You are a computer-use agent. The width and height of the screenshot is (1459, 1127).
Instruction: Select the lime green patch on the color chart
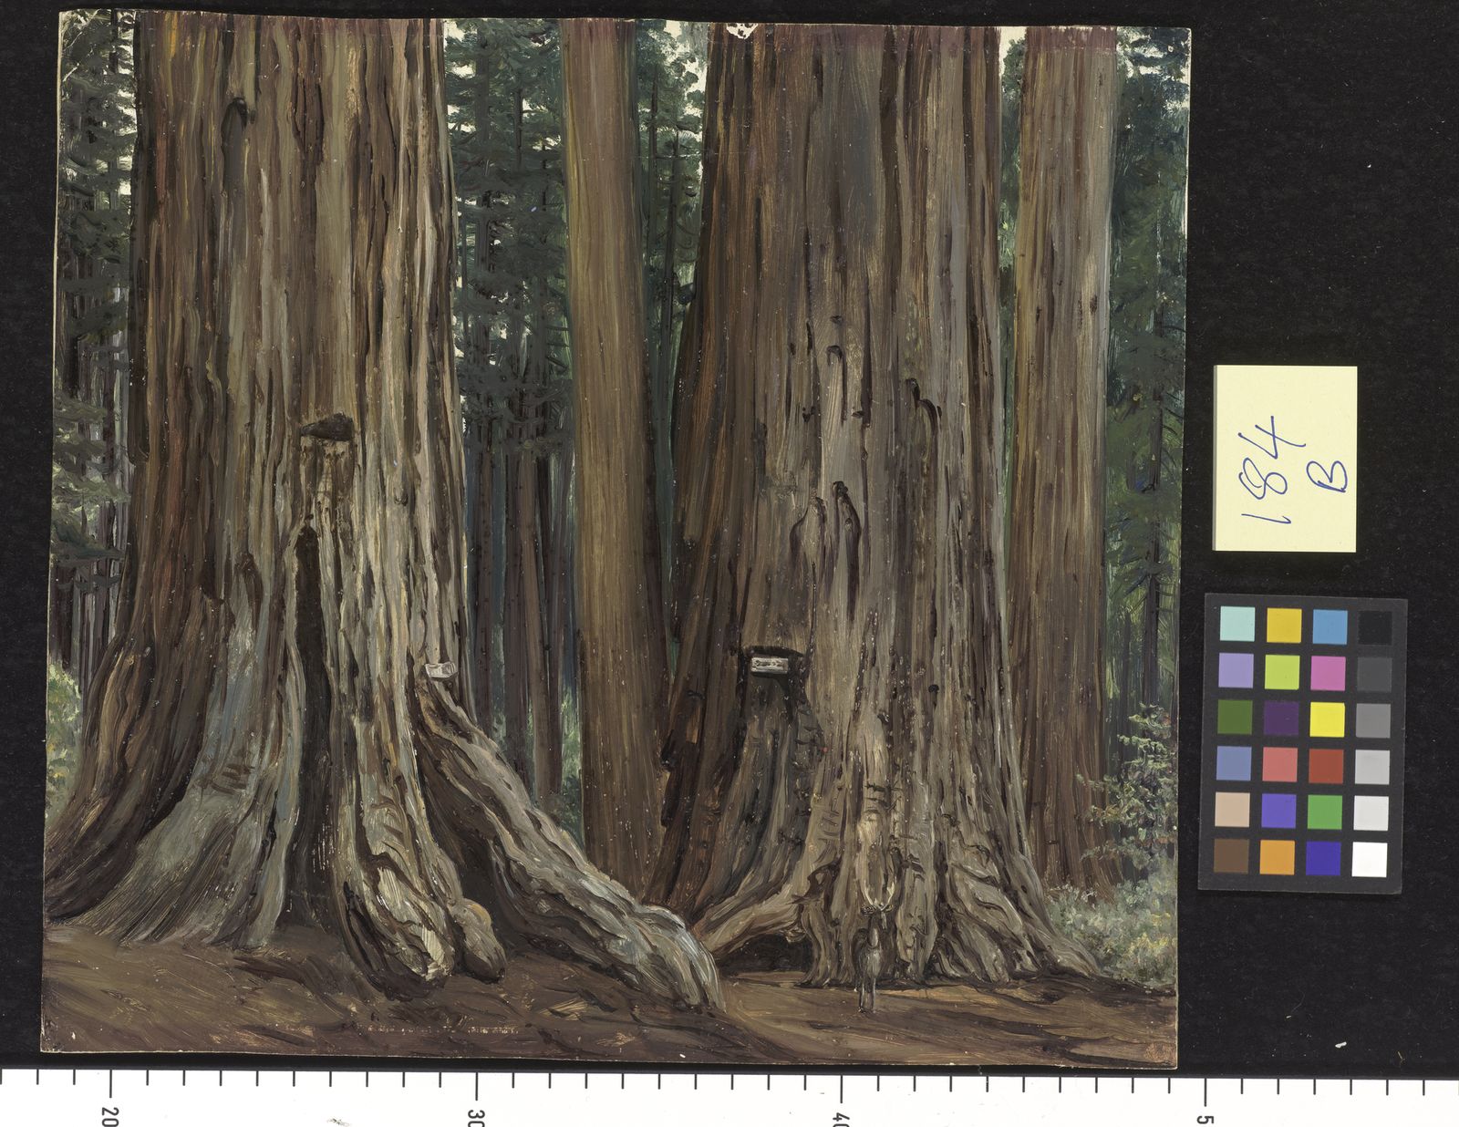click(x=1282, y=672)
